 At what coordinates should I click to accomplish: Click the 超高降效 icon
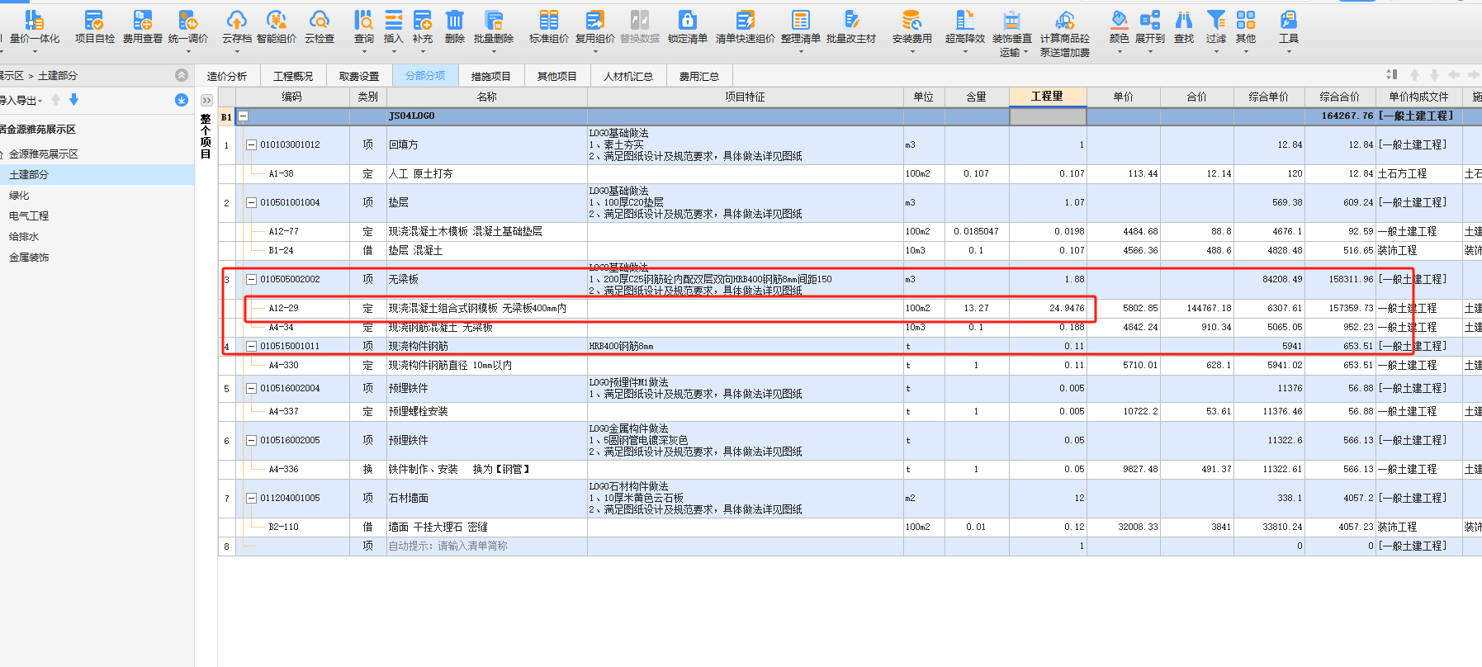[964, 21]
